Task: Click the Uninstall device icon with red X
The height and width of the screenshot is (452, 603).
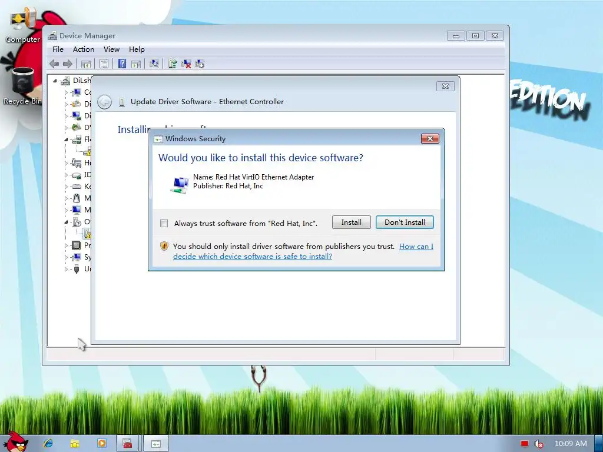Action: click(x=186, y=64)
